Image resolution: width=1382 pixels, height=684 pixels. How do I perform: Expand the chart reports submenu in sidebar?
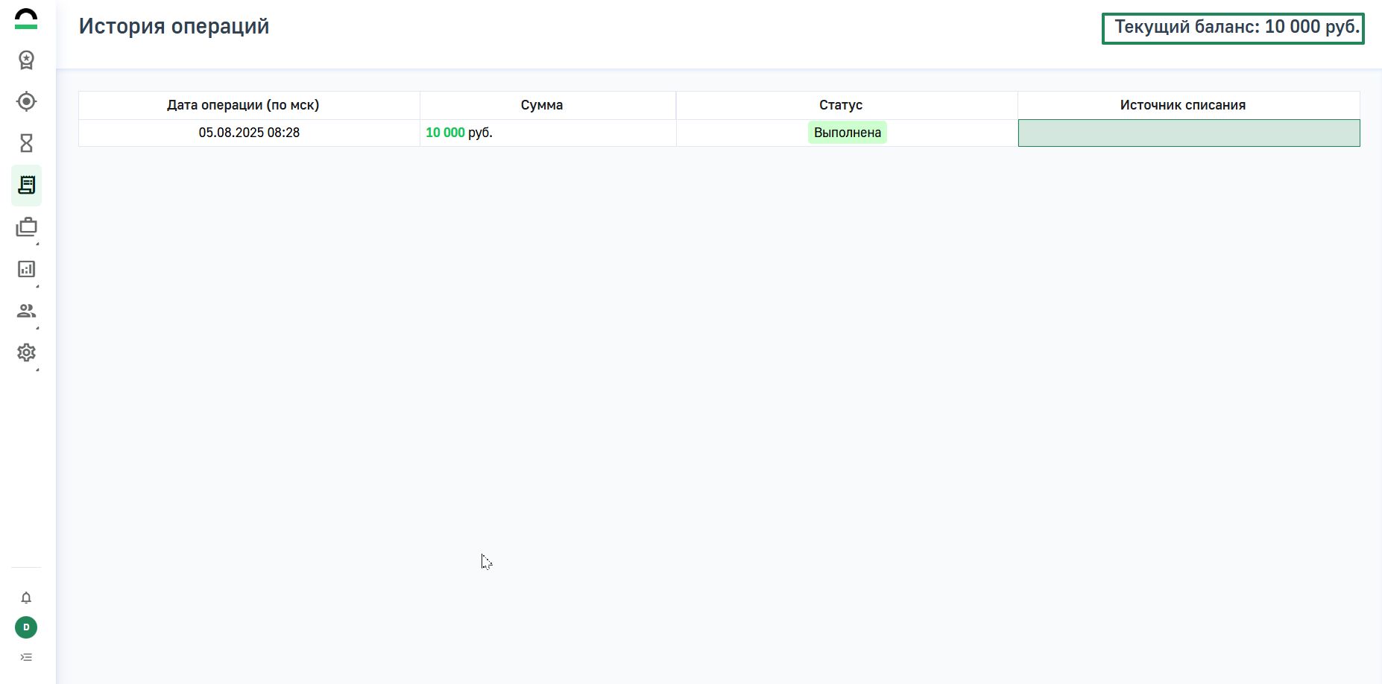click(26, 269)
